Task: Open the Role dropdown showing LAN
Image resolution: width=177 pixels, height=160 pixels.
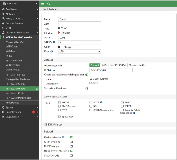Action: point(80,51)
